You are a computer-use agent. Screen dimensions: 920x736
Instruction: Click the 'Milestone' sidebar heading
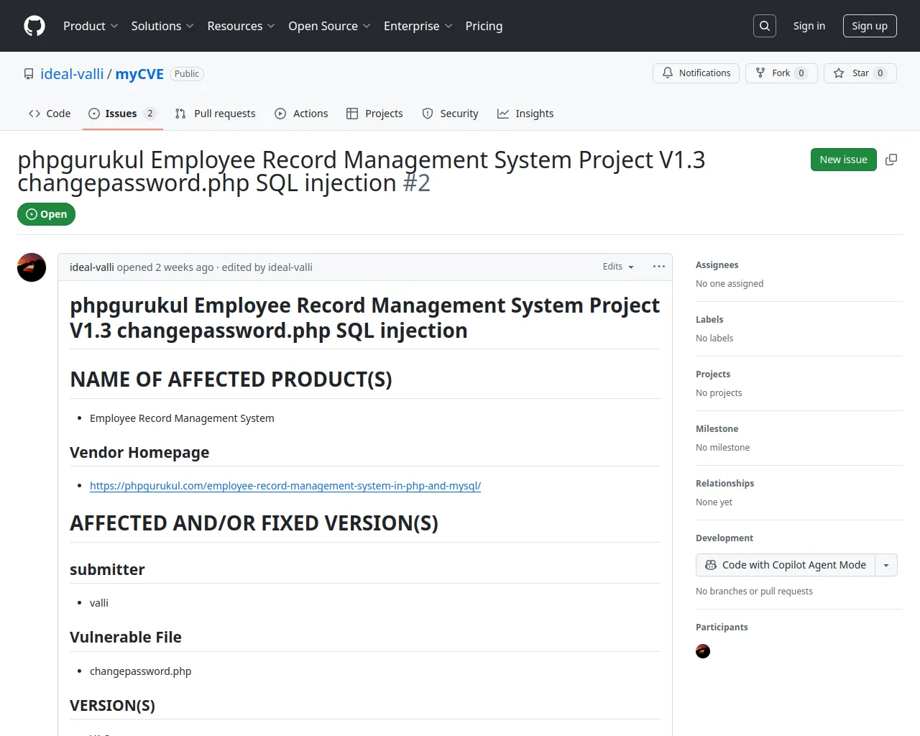717,429
